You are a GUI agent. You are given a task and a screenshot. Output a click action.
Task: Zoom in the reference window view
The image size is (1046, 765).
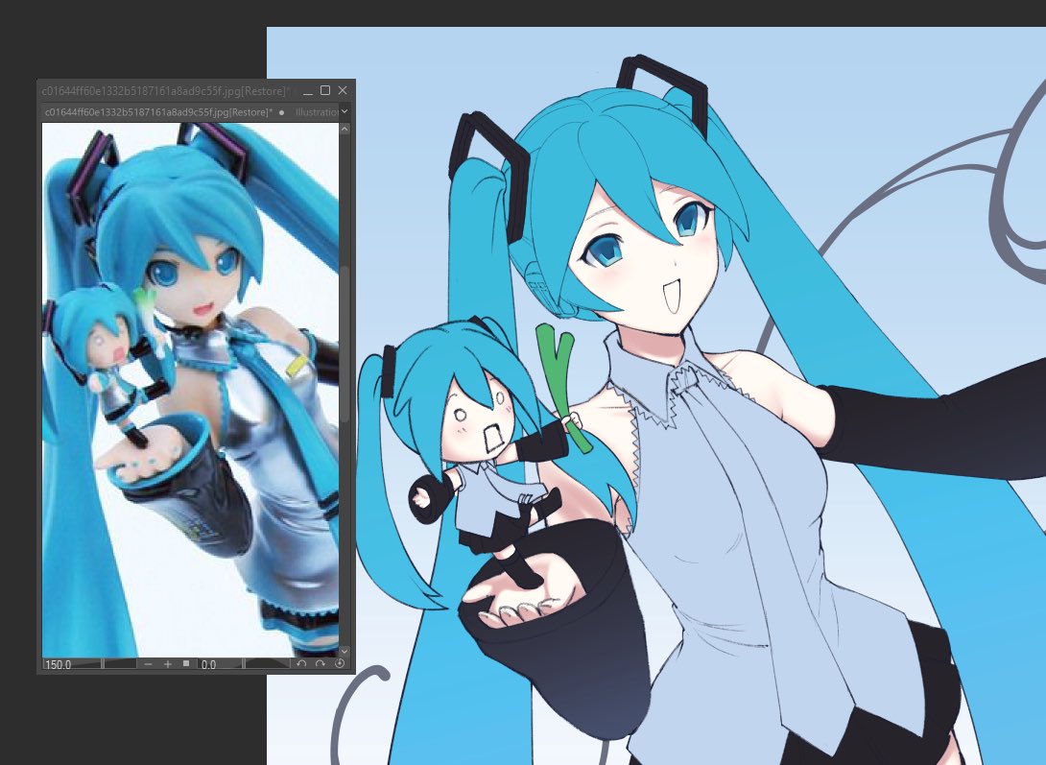point(167,664)
